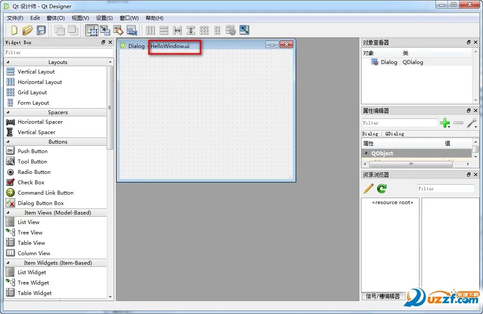Open the 窗口(W) menu

coord(129,18)
